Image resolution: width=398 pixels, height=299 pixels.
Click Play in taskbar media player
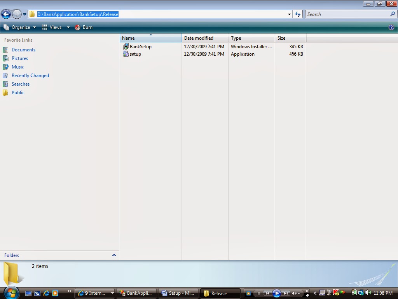coord(277,294)
